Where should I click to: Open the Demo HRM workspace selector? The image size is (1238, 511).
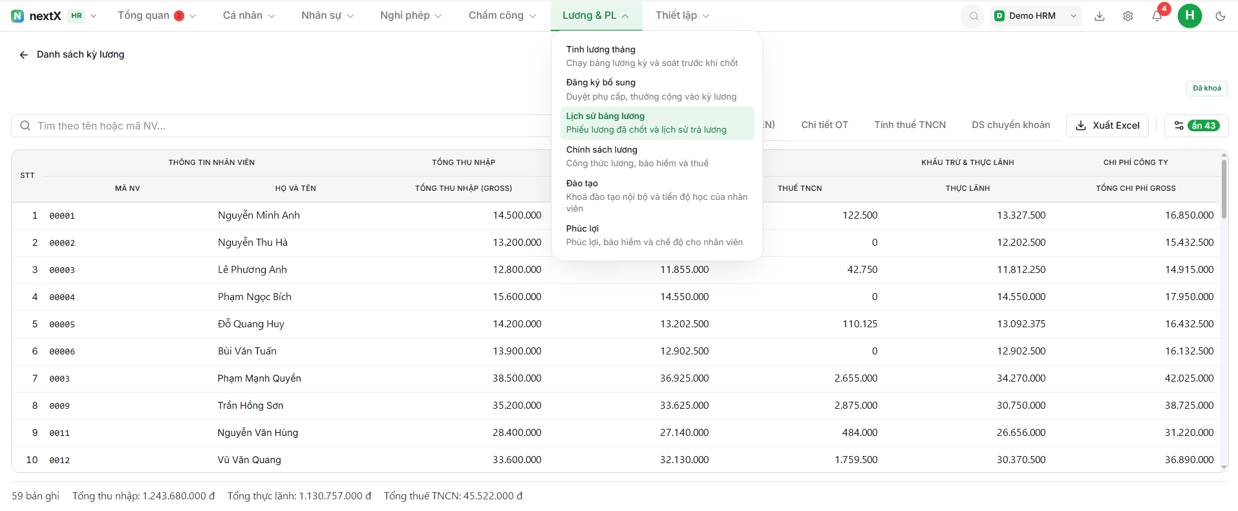tap(1036, 16)
